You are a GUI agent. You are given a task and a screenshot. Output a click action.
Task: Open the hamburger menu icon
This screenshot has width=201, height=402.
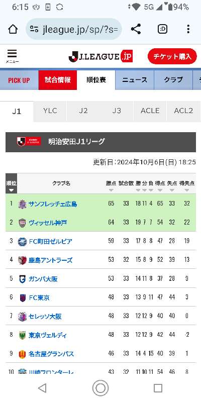12,56
